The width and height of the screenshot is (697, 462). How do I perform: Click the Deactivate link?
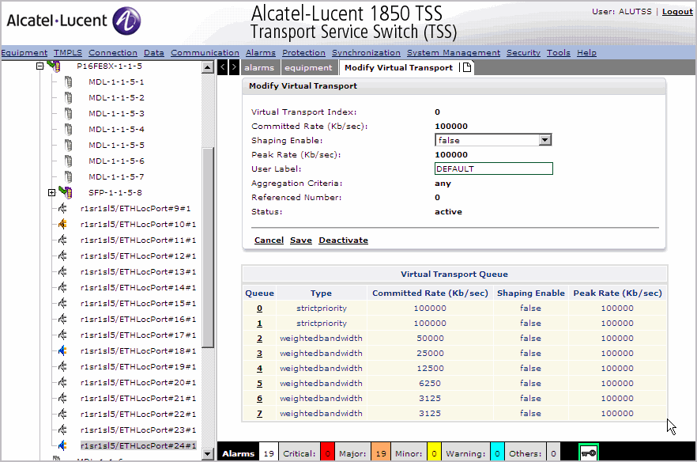(x=343, y=240)
